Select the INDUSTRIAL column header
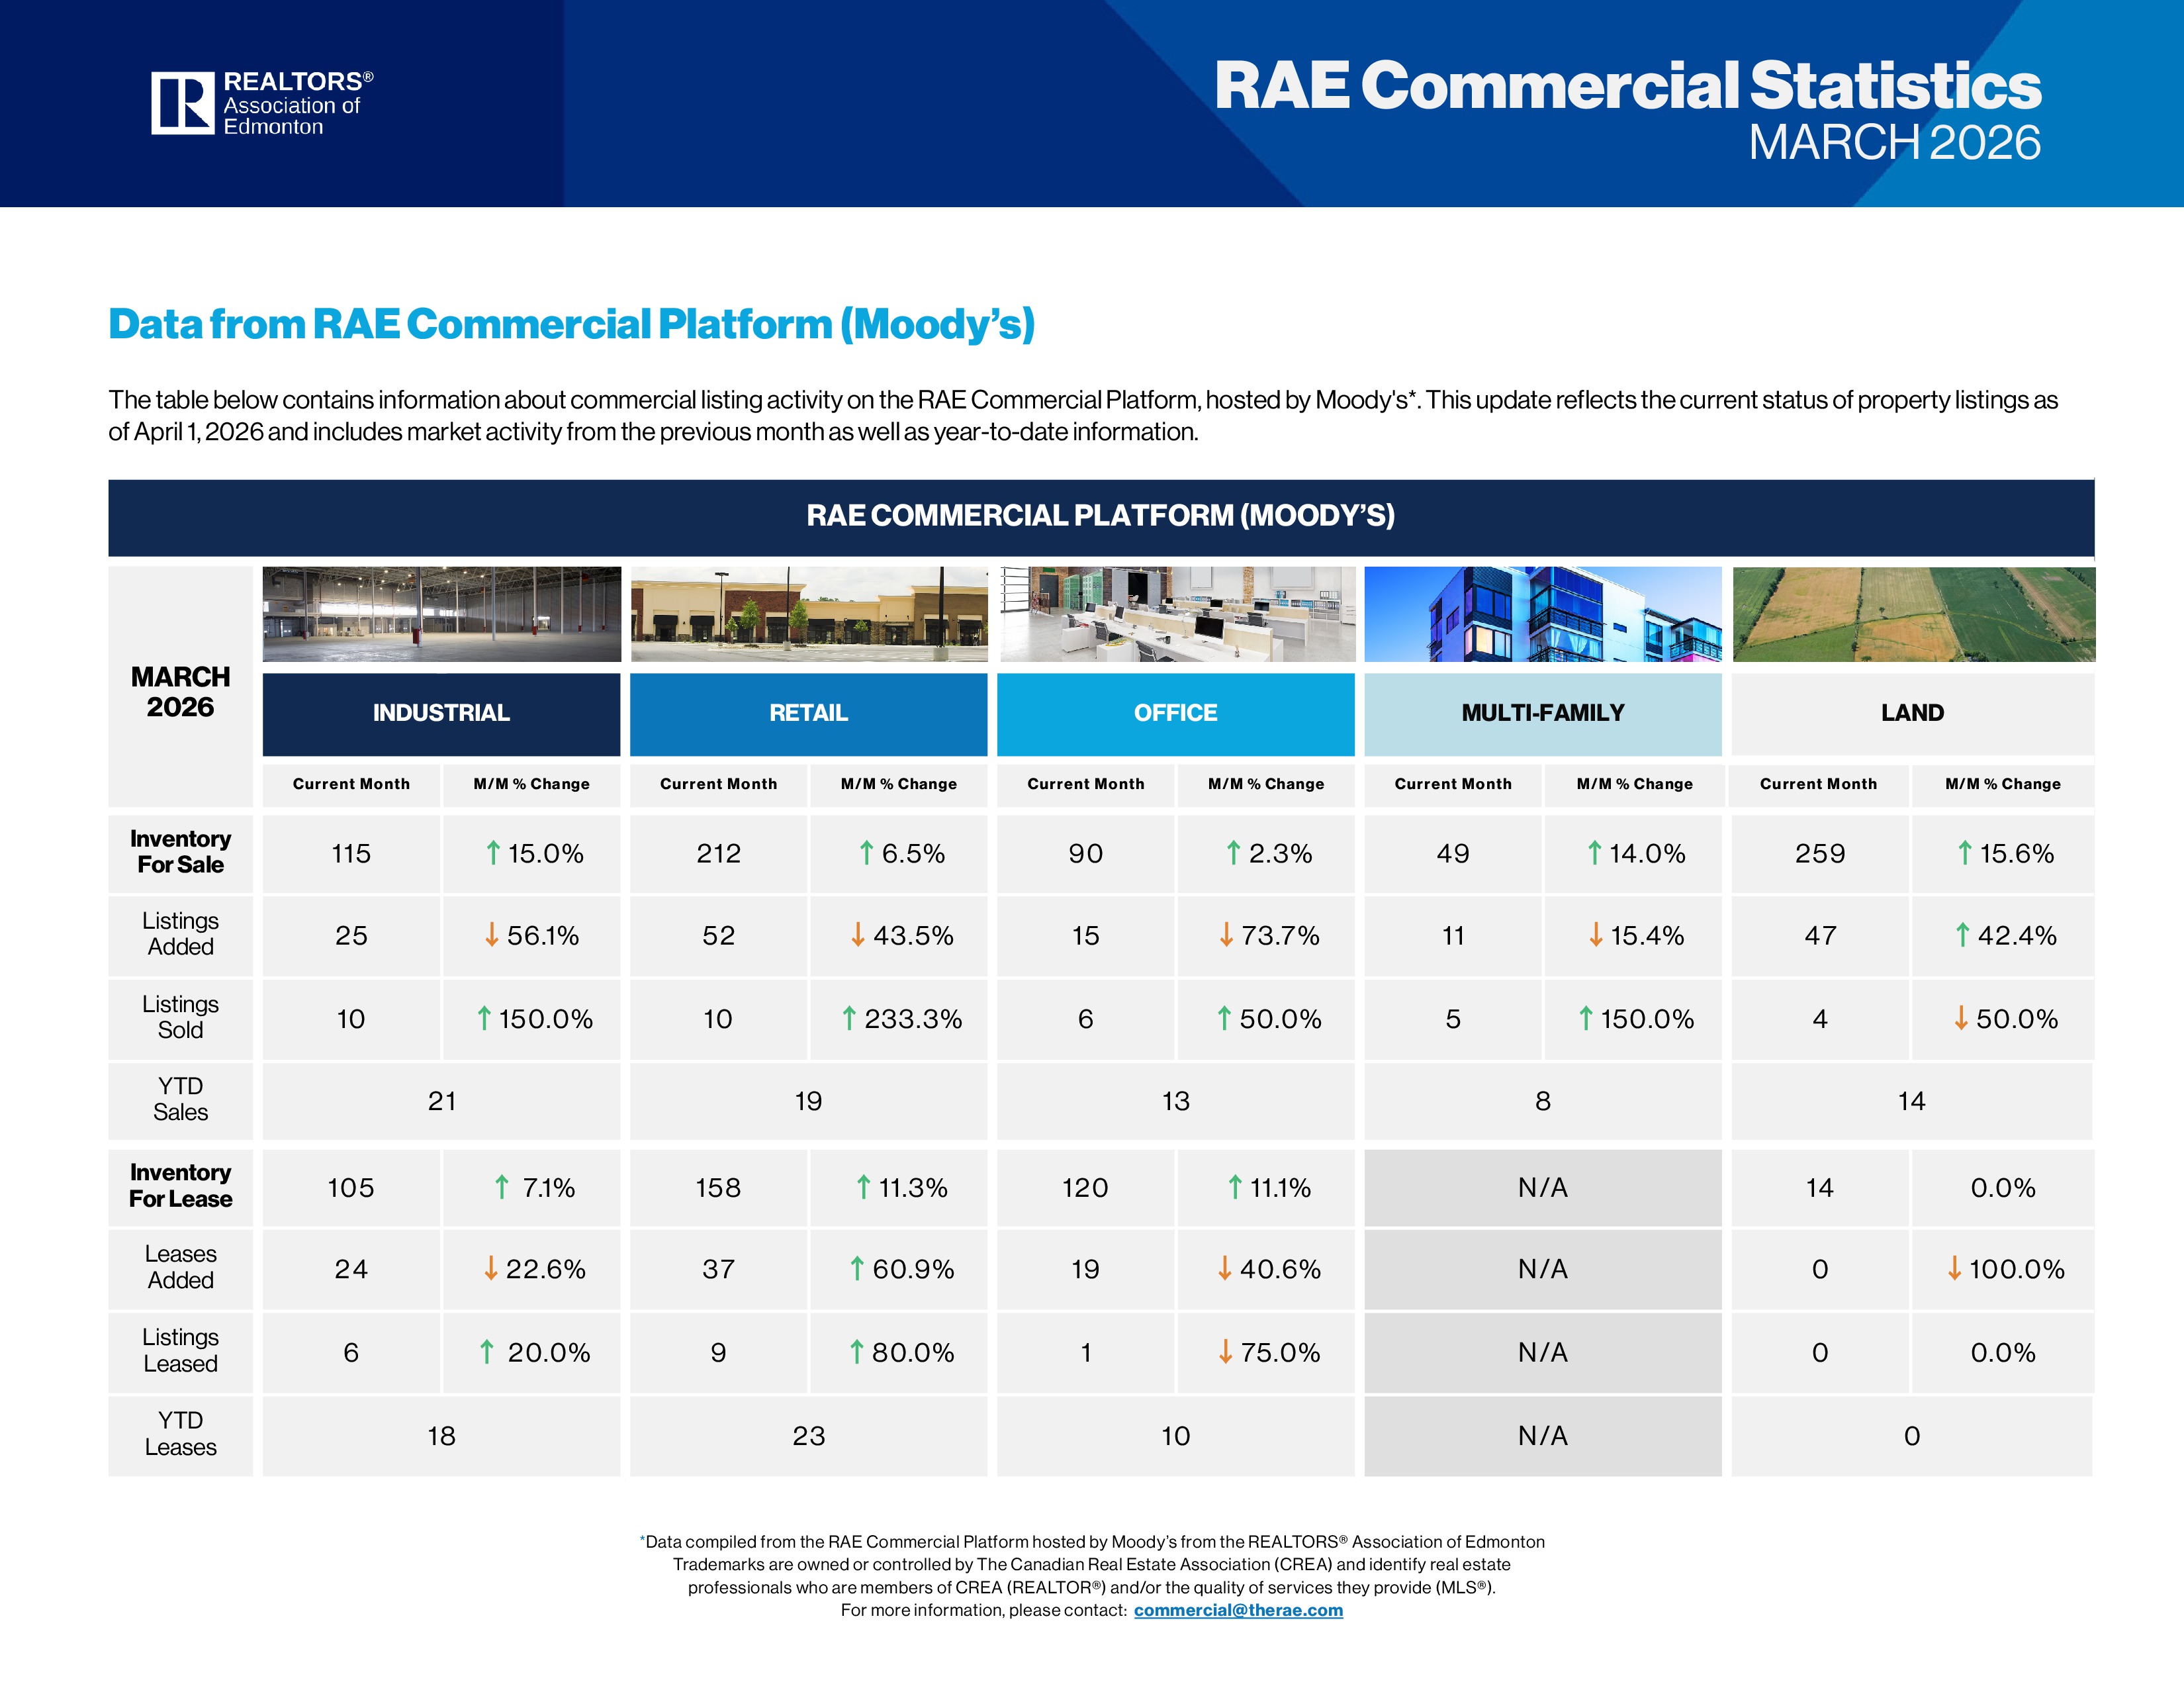Viewport: 2184px width, 1688px height. [x=441, y=714]
